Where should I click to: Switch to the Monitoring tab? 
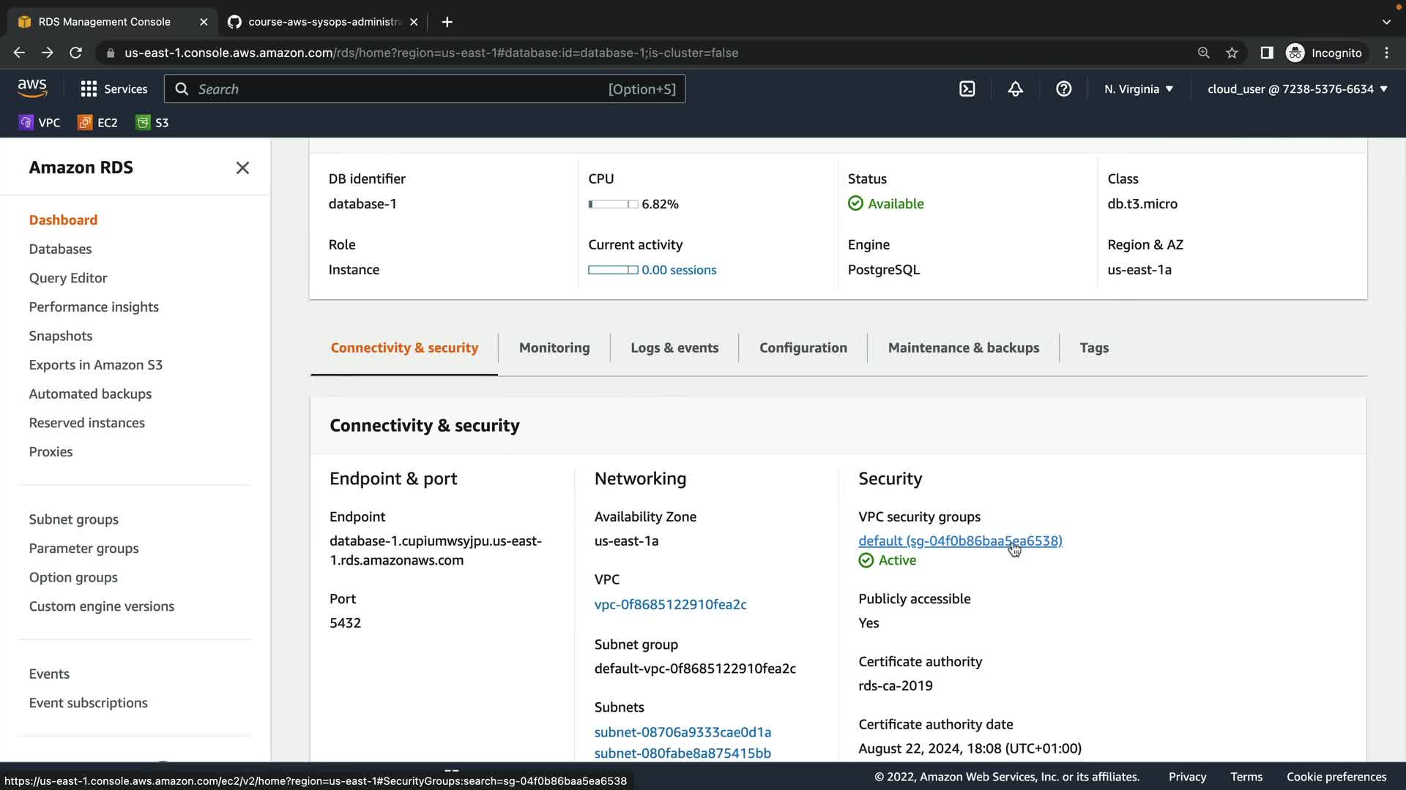coord(554,348)
